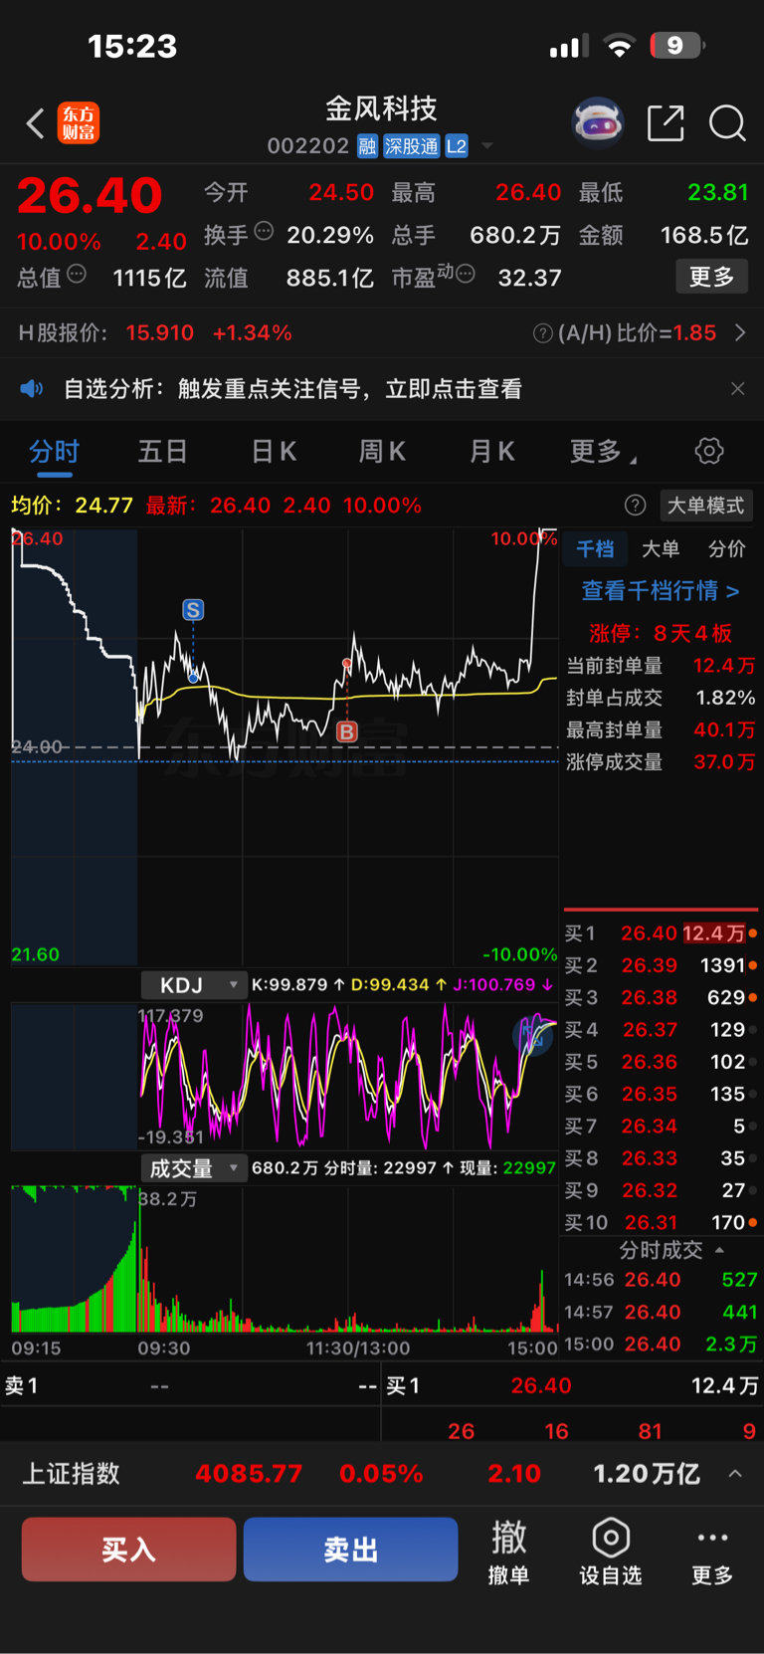Open the robot assistant avatar
This screenshot has width=764, height=1654.
click(x=598, y=123)
